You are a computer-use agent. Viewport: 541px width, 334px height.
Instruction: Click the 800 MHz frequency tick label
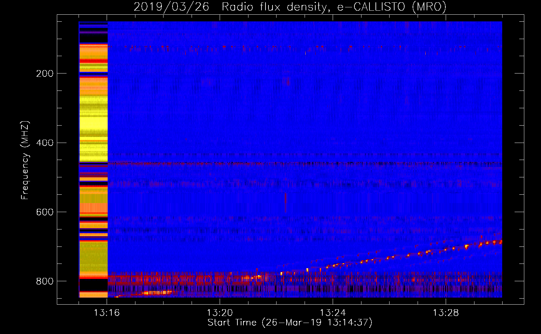click(x=45, y=282)
